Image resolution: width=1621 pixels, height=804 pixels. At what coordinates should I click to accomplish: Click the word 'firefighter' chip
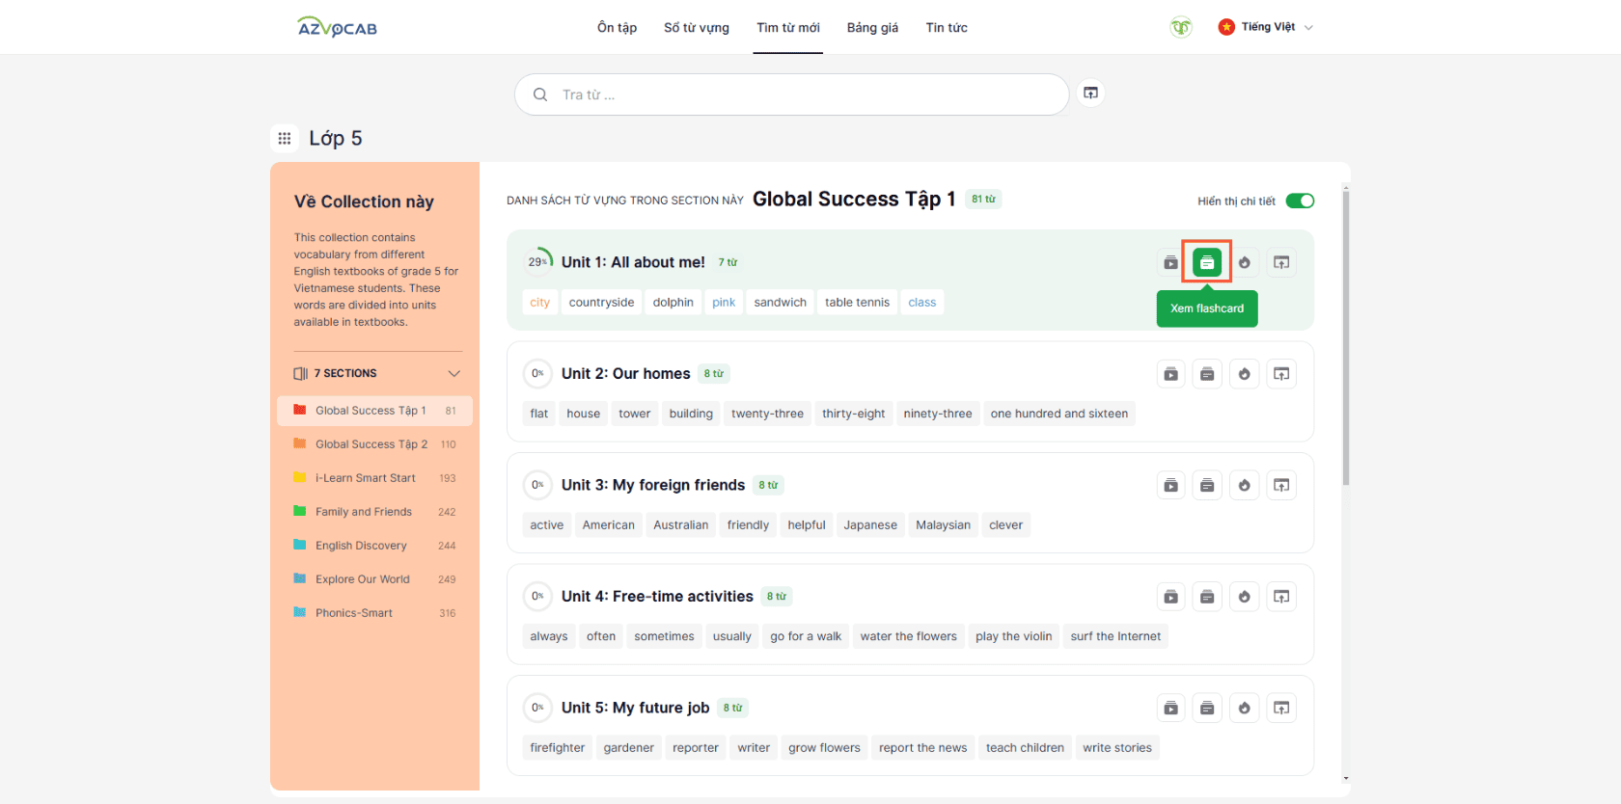point(557,748)
